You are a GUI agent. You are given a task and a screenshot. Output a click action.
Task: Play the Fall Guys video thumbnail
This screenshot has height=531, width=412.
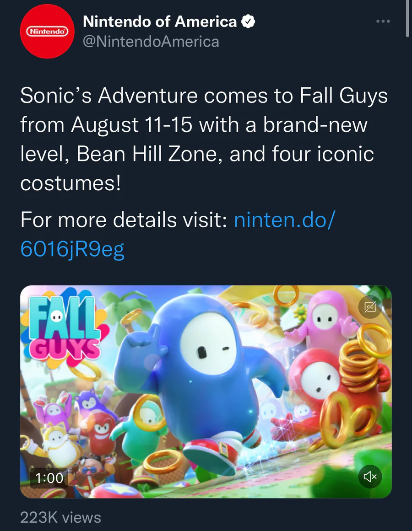coord(206,392)
